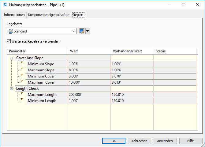
Task: Click the Vorhandener Wert column header
Action: click(x=132, y=51)
